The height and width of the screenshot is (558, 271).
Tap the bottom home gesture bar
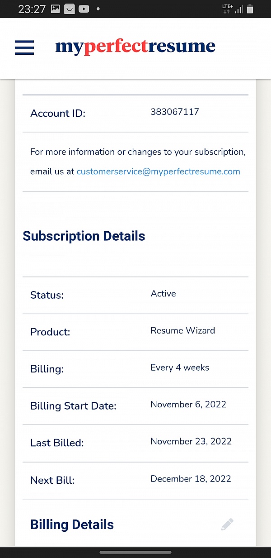tap(135, 552)
